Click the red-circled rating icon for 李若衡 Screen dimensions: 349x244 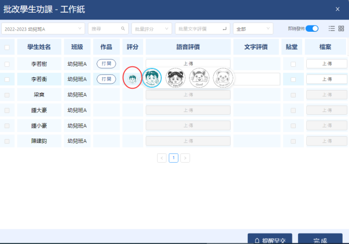(132, 78)
